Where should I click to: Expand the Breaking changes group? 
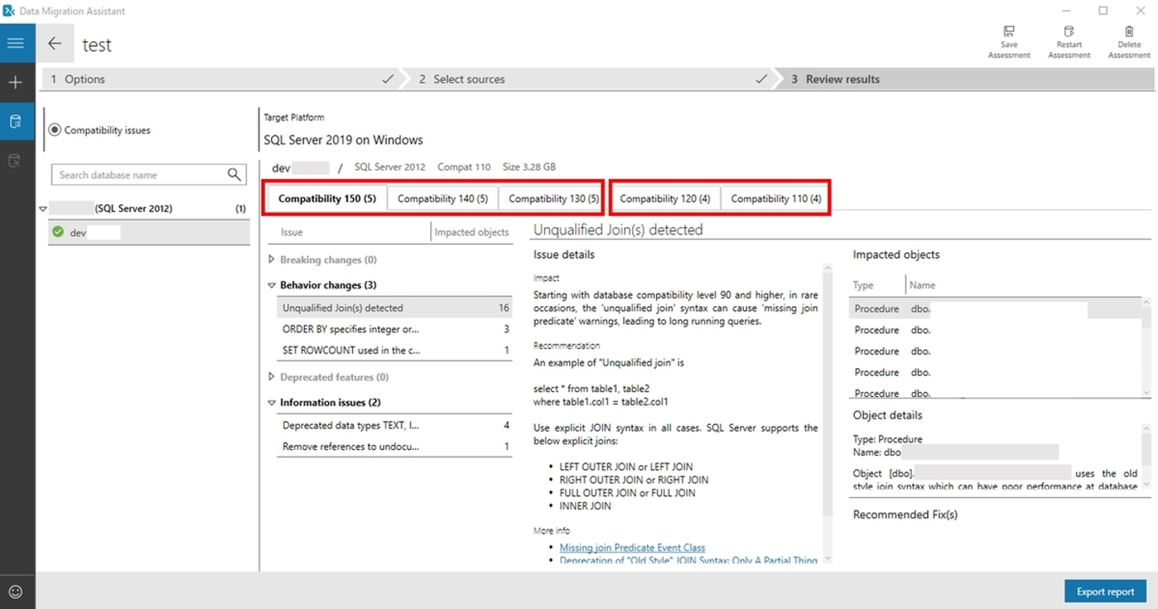tap(272, 260)
